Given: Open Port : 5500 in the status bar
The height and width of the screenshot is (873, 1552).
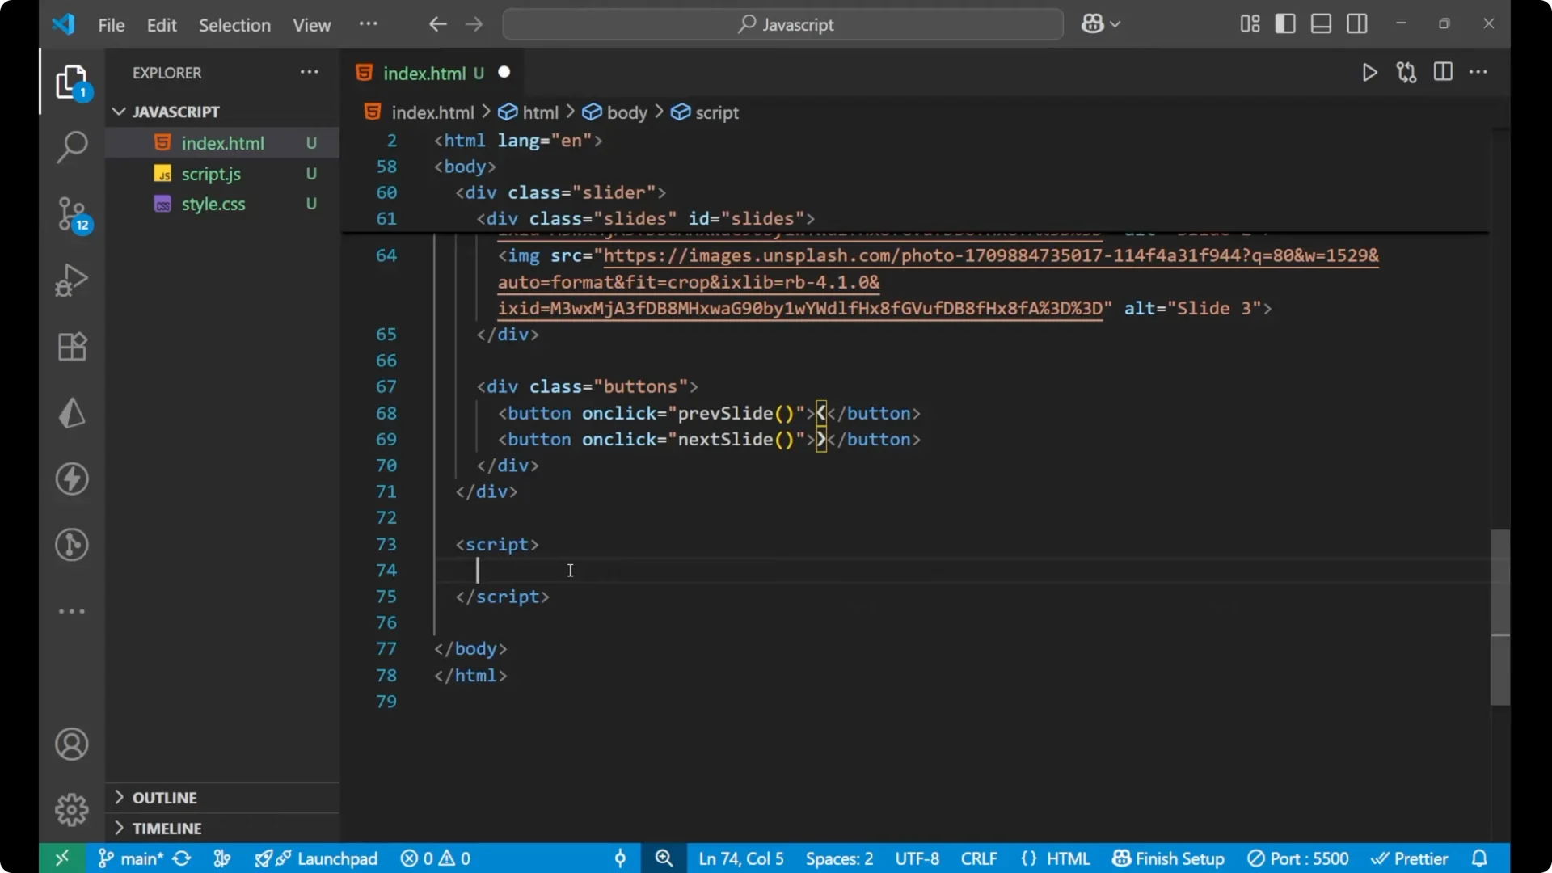Looking at the screenshot, I should pyautogui.click(x=1298, y=858).
